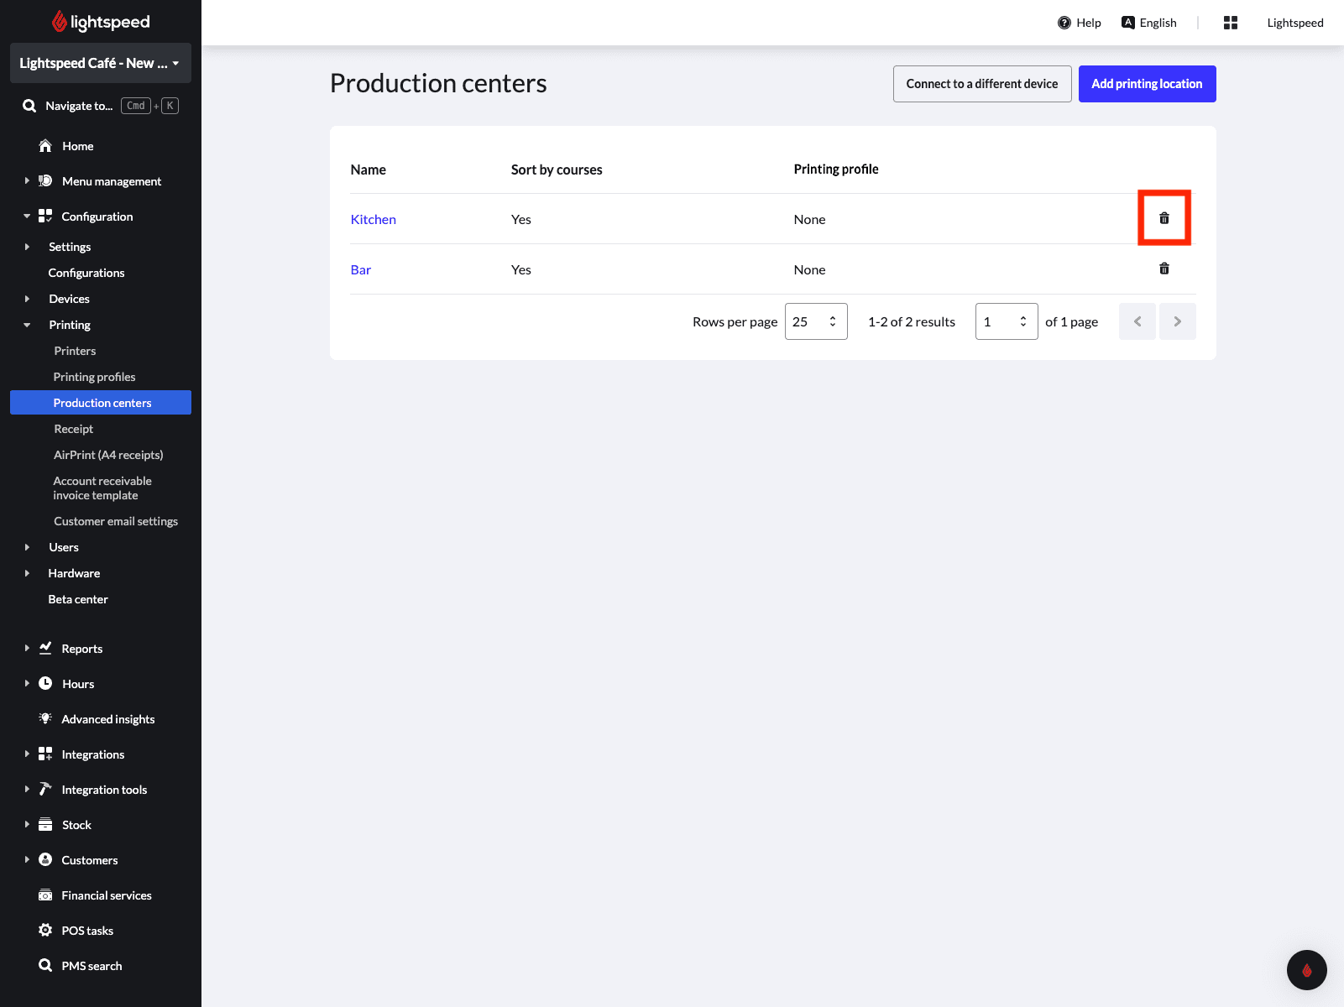Viewport: 1344px width, 1007px height.
Task: Open the Rows per page dropdown
Action: 816,321
